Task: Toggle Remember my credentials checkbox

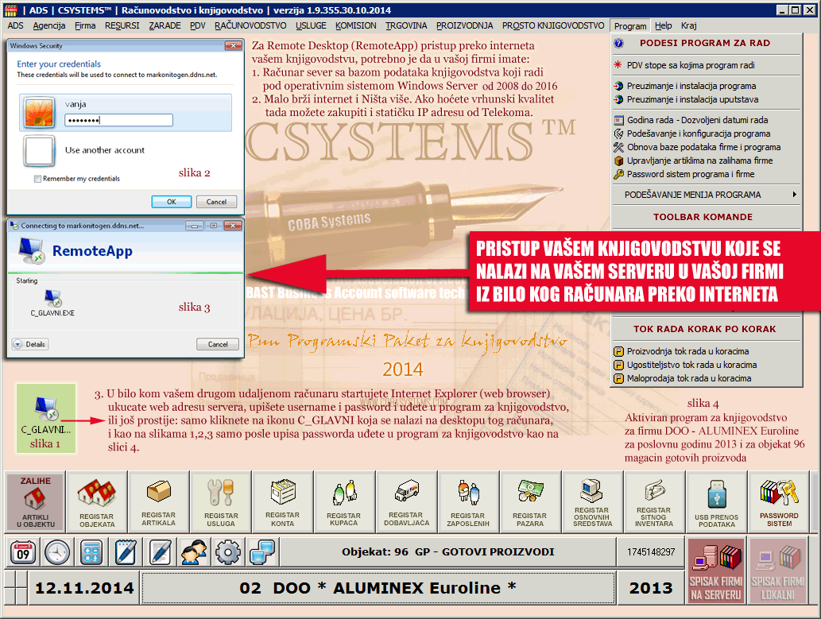Action: (37, 179)
